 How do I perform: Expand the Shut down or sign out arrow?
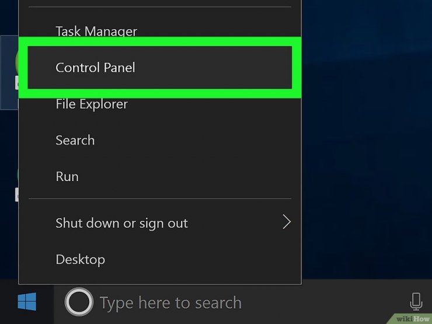tap(286, 222)
